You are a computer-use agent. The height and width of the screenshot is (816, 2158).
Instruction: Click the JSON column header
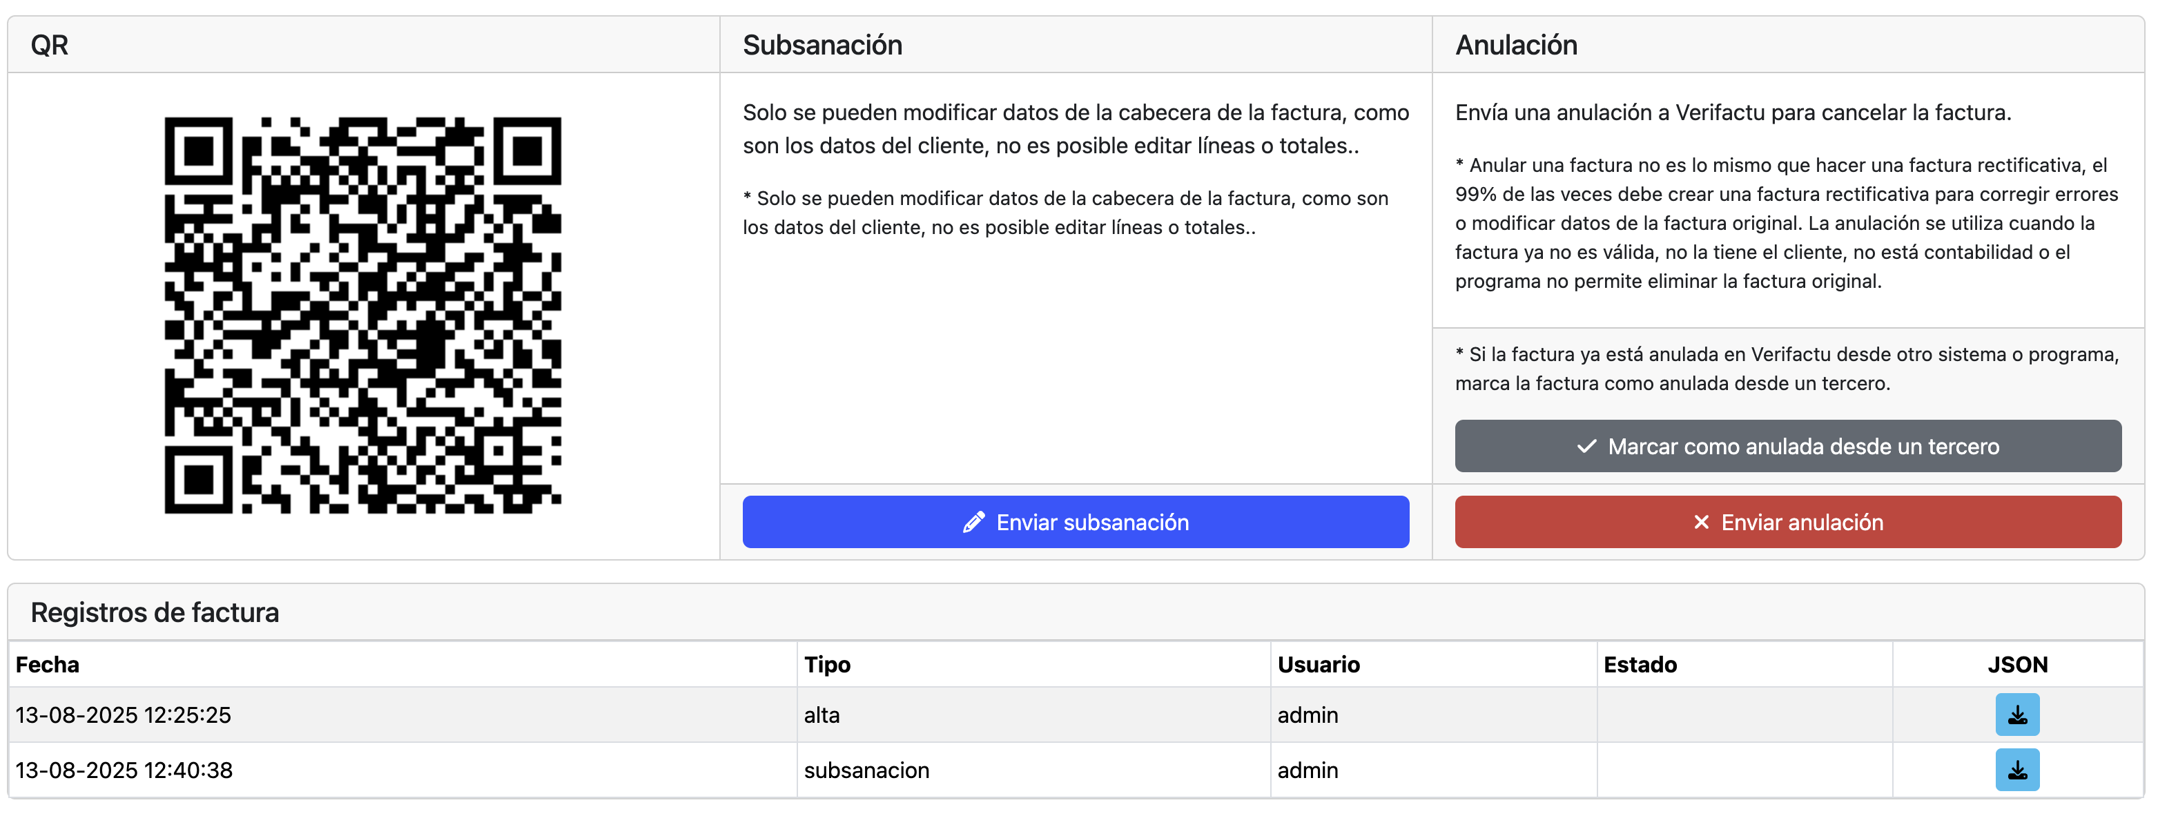(x=2018, y=664)
